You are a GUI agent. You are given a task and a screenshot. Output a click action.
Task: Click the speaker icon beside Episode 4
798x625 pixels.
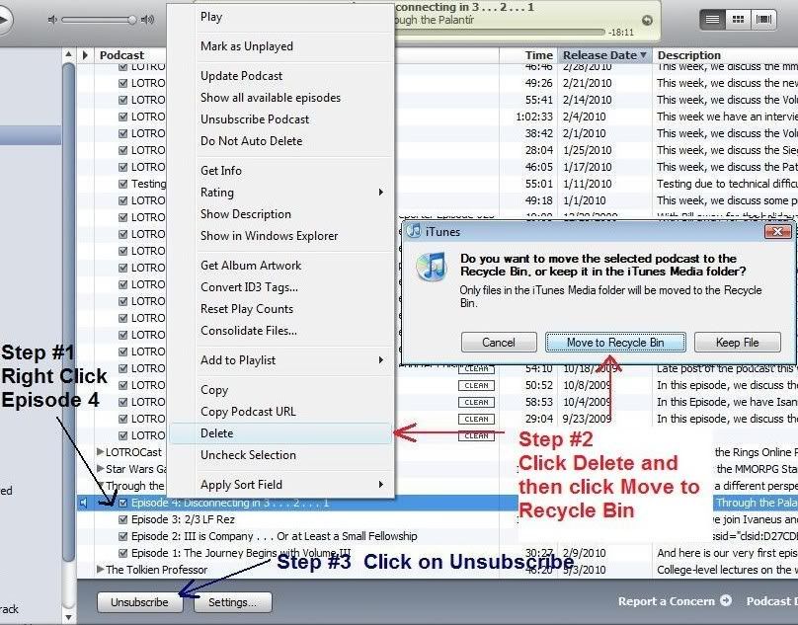coord(83,503)
